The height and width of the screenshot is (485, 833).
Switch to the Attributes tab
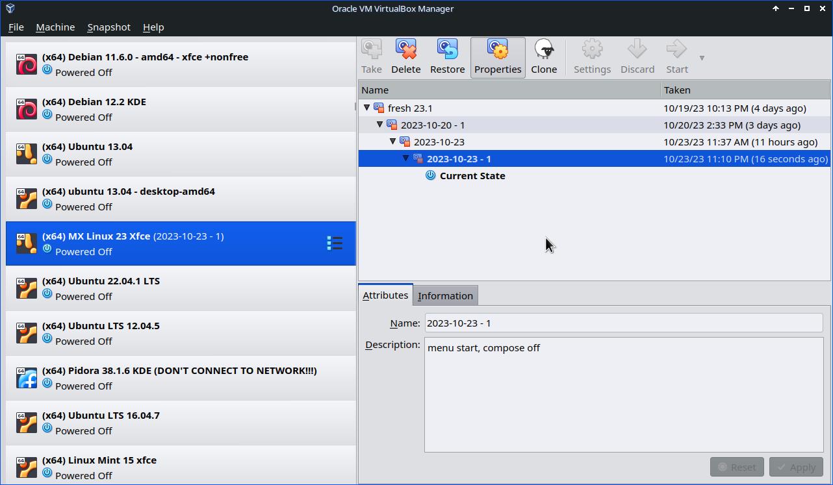coord(385,295)
